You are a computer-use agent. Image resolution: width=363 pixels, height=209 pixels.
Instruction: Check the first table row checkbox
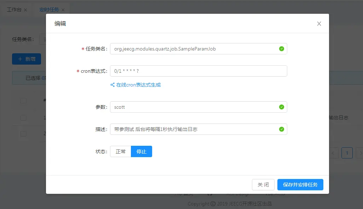coord(23,118)
